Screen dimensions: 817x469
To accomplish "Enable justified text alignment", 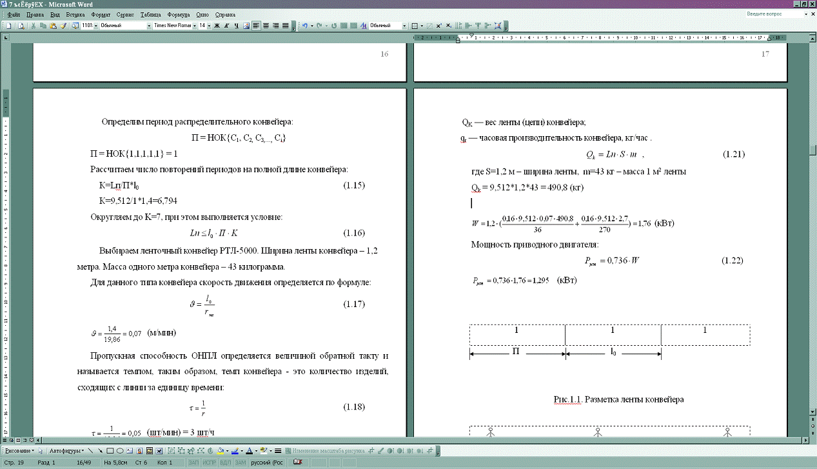I will point(286,26).
